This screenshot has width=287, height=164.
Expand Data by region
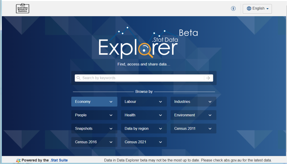[144, 129]
